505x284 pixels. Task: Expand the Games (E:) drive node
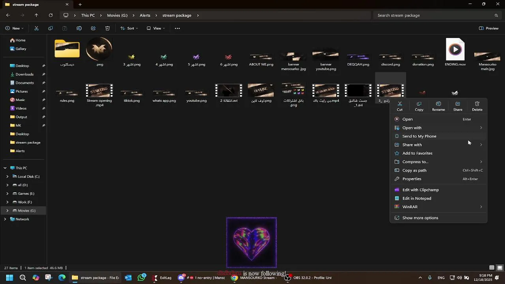click(7, 194)
